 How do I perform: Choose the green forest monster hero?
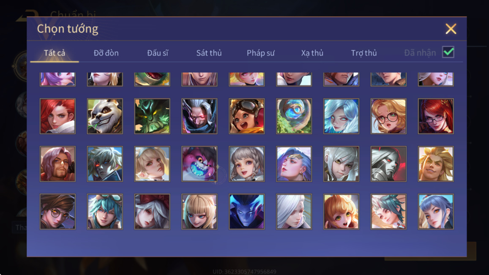click(x=152, y=116)
